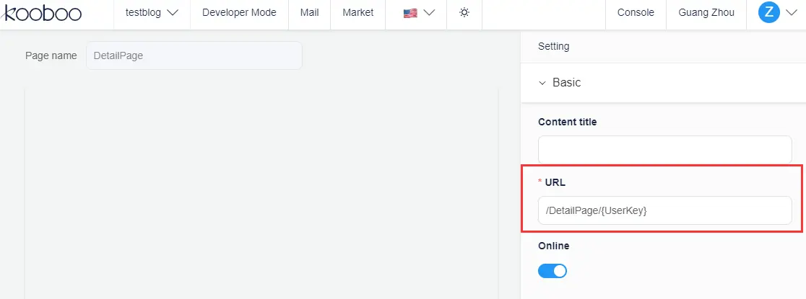Click the Page name field
The width and height of the screenshot is (806, 299).
click(x=194, y=55)
